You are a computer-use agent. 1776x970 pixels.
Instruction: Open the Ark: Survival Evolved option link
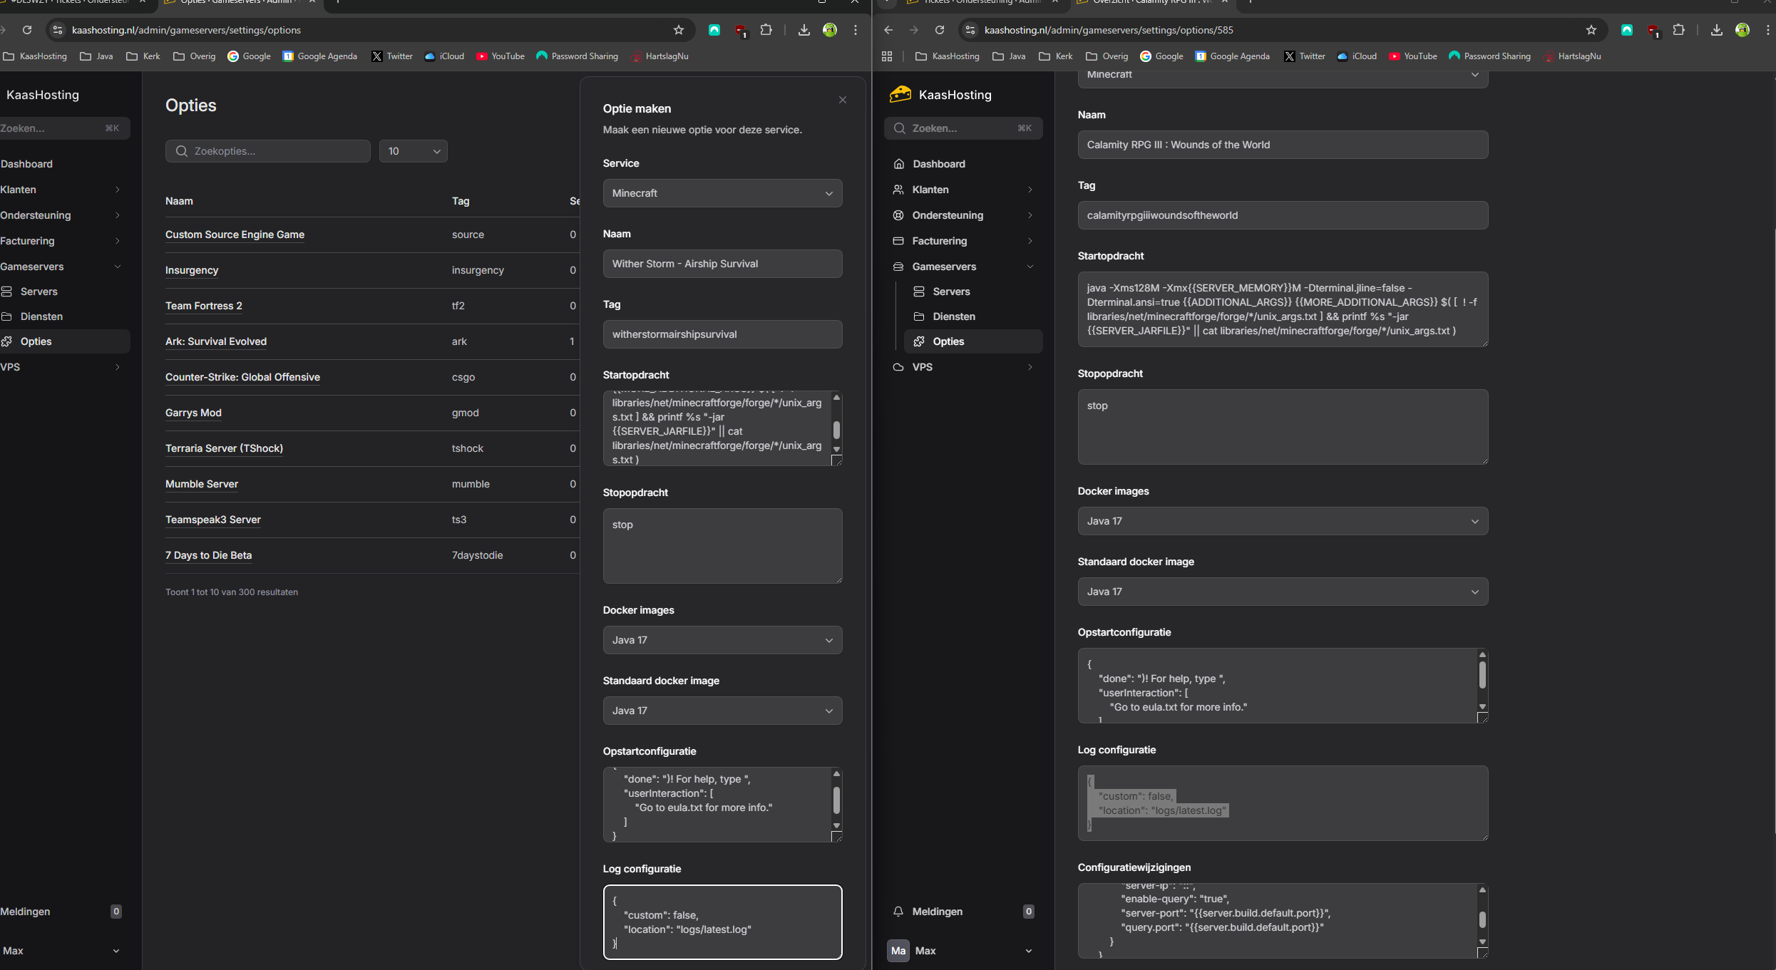tap(215, 341)
